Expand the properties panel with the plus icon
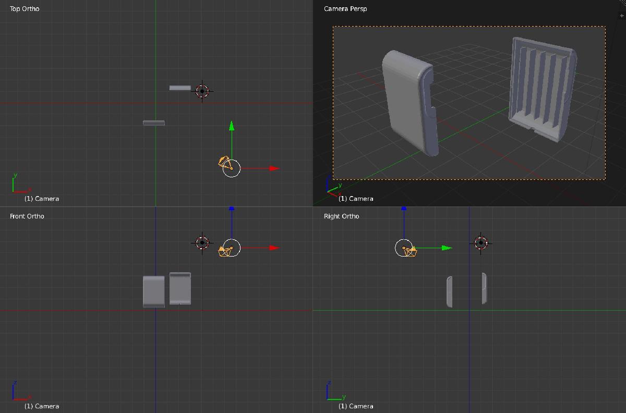This screenshot has width=626, height=413. 622,16
